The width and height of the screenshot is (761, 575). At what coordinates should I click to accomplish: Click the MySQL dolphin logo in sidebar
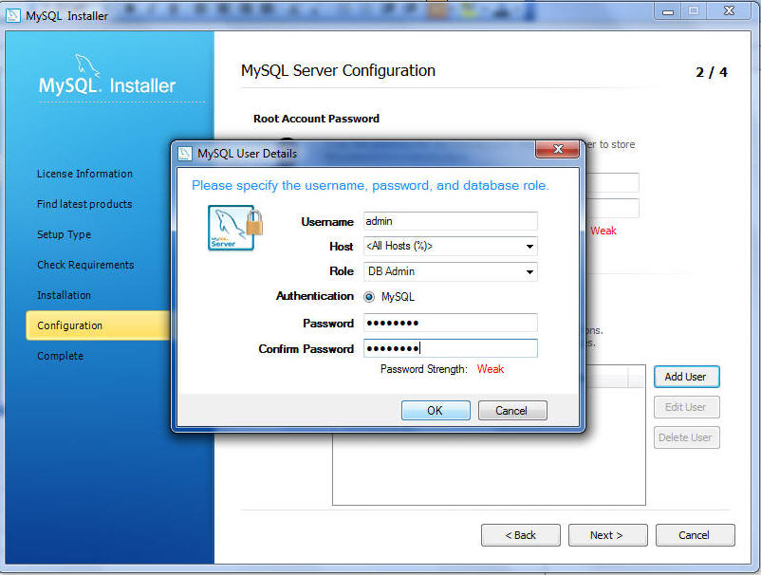(x=87, y=65)
